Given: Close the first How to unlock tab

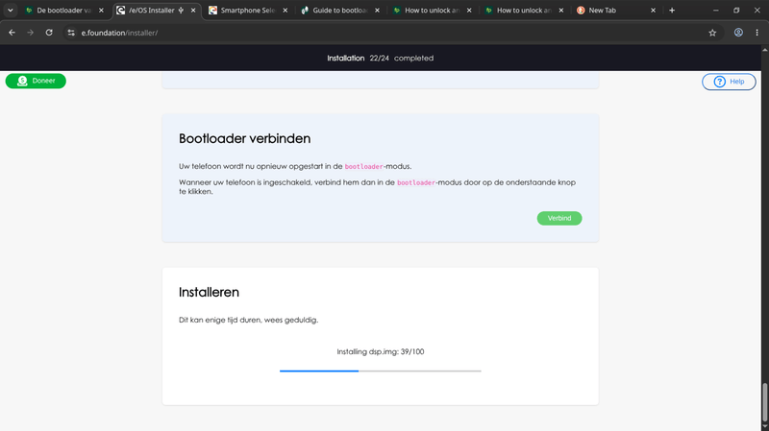Looking at the screenshot, I should pyautogui.click(x=469, y=11).
